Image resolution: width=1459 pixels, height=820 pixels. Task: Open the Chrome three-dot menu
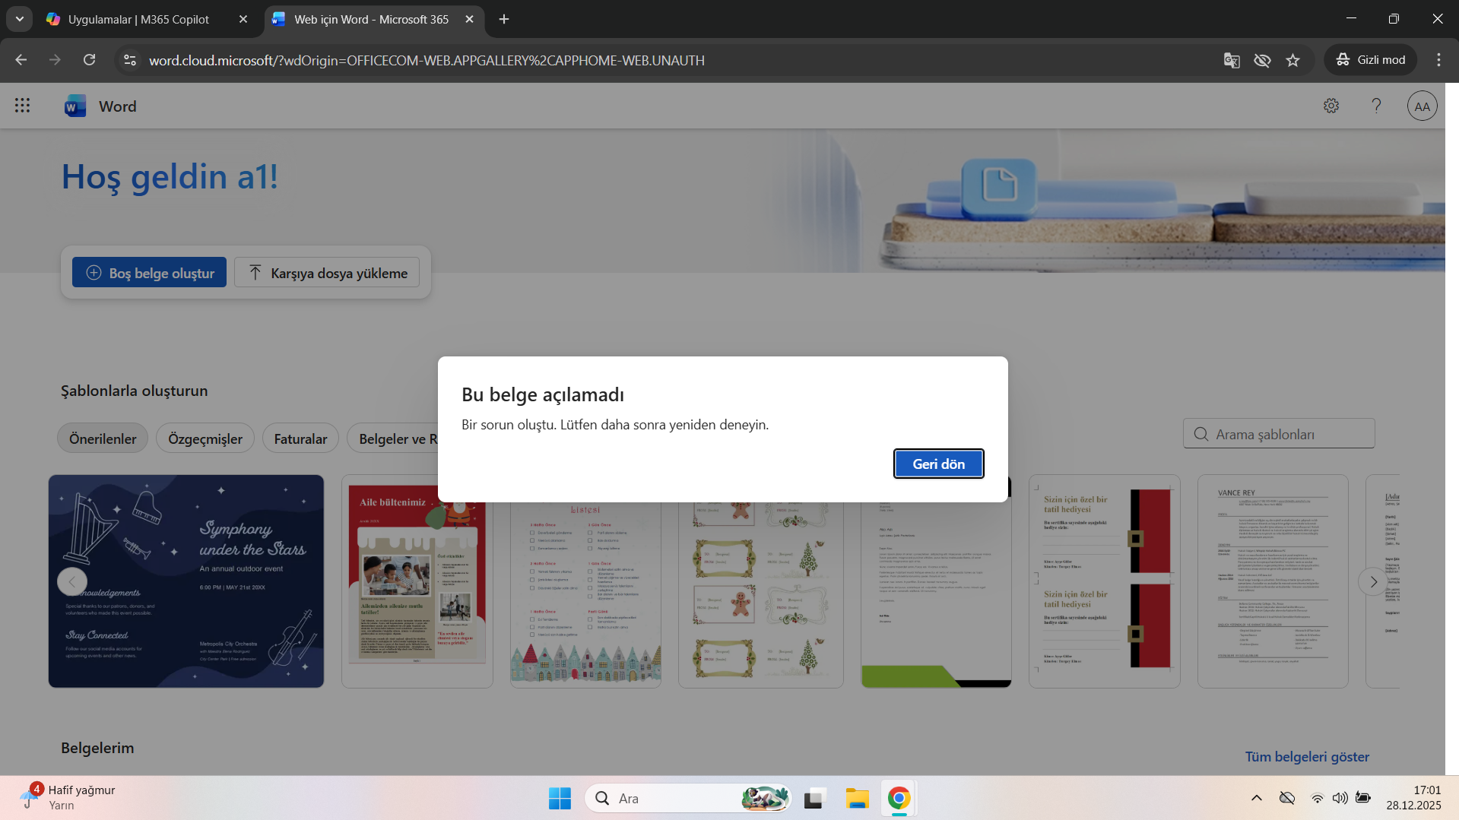click(x=1438, y=60)
